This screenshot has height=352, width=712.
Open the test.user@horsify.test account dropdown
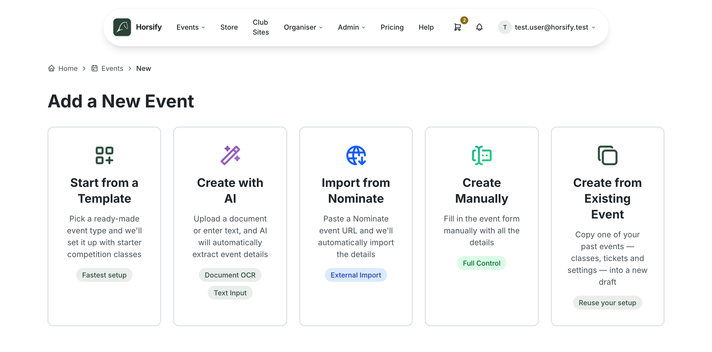(547, 27)
